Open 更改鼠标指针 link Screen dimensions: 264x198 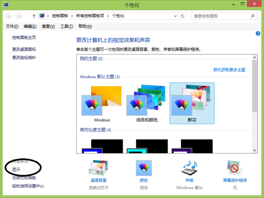24,58
